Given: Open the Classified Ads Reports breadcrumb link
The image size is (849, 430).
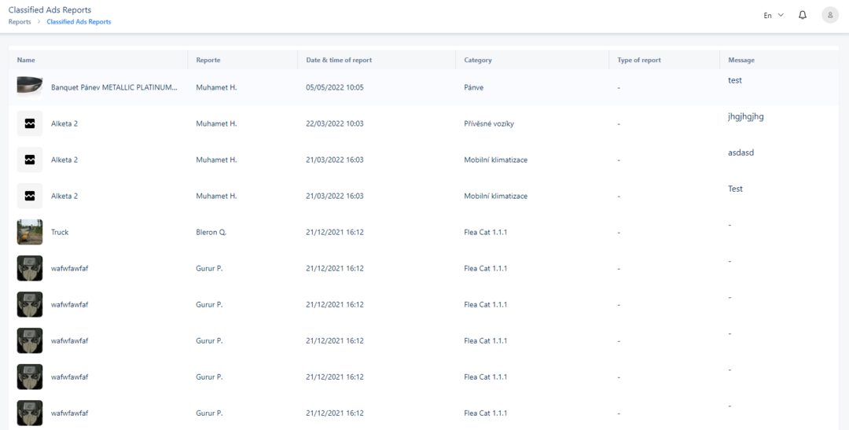Looking at the screenshot, I should point(79,22).
